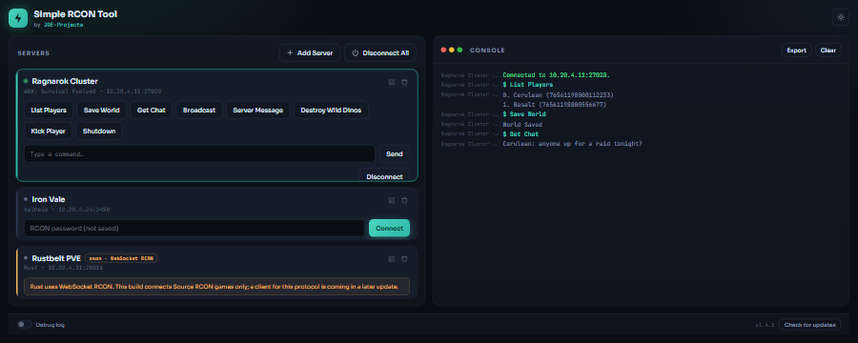Disconnect from Ragnarok Cluster
Screen dimensions: 858x343
pos(385,175)
